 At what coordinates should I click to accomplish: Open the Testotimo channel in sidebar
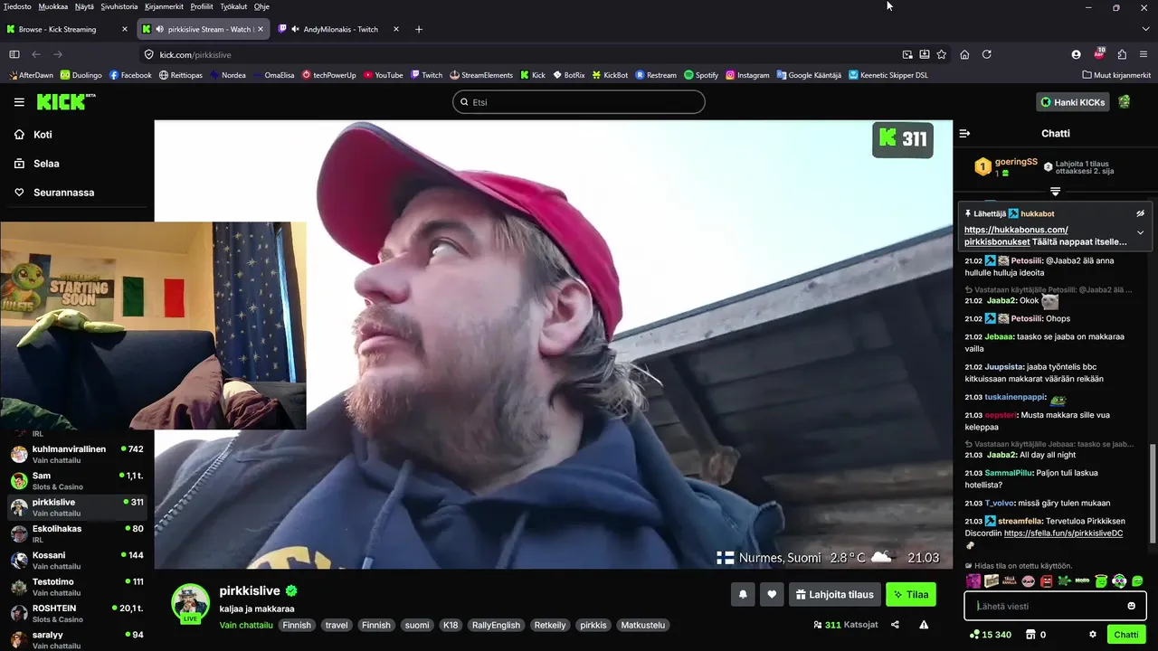(76, 587)
